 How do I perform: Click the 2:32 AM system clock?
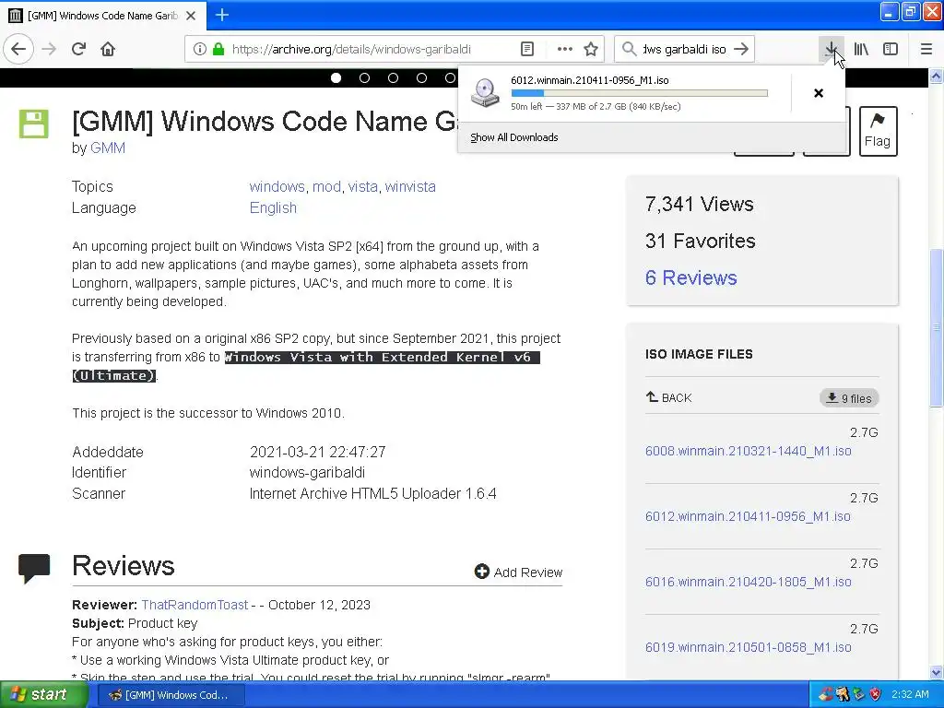click(910, 694)
